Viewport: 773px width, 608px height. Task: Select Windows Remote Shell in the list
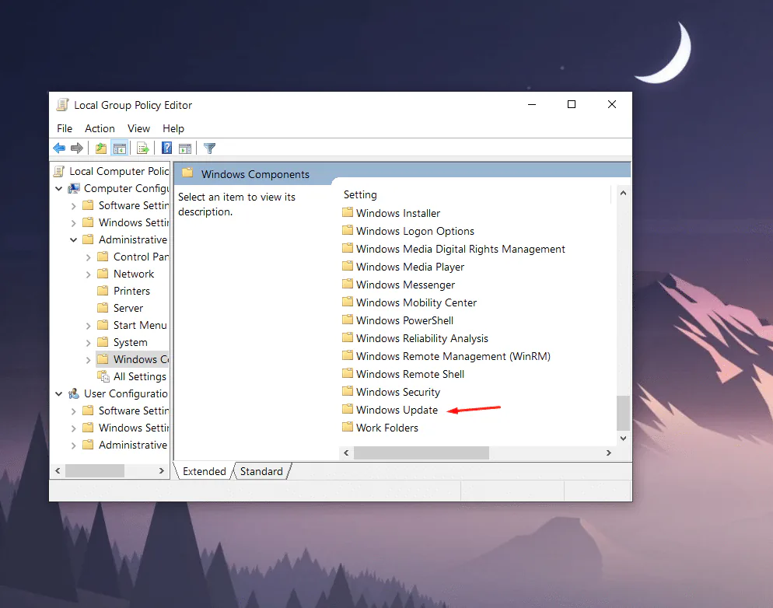410,374
